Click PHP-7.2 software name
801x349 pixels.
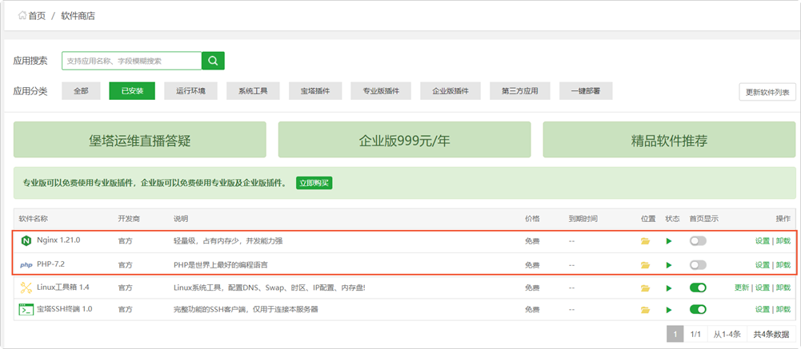(50, 265)
